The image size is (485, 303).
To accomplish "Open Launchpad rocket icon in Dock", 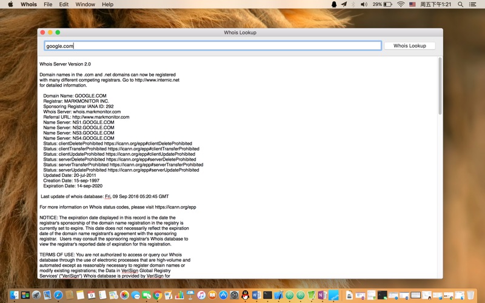I will tap(36, 295).
